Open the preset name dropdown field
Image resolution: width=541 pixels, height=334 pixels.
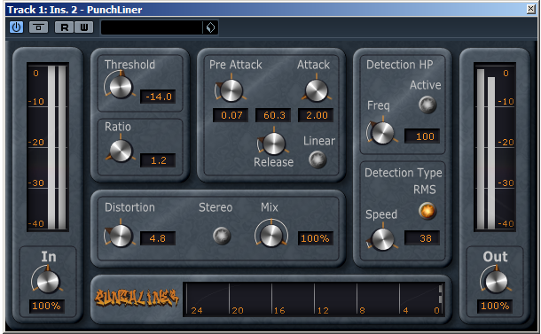pos(152,27)
